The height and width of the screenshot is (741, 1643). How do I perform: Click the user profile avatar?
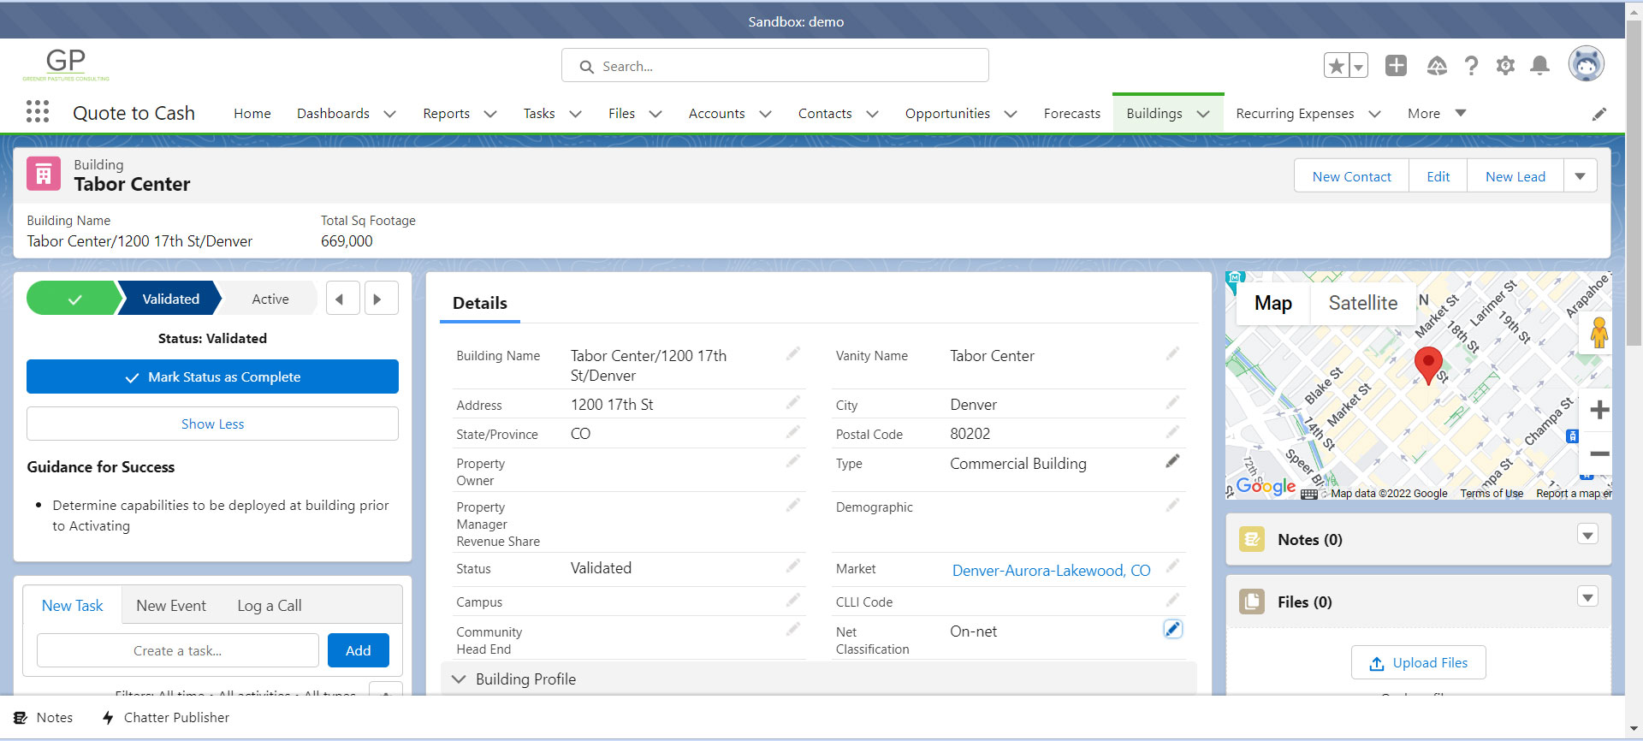pos(1586,63)
